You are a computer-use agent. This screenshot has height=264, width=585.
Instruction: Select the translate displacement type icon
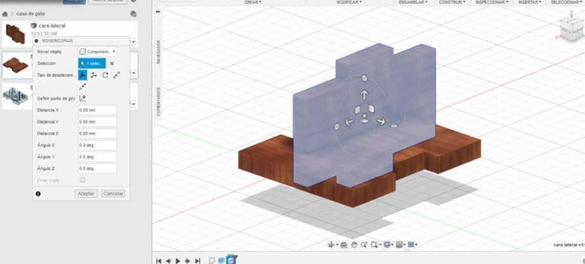point(94,75)
